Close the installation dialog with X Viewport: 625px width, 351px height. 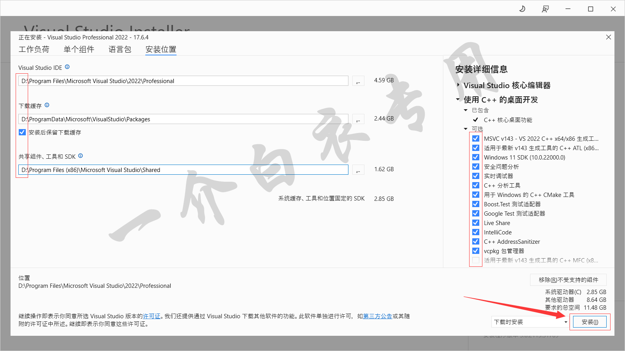click(x=608, y=37)
